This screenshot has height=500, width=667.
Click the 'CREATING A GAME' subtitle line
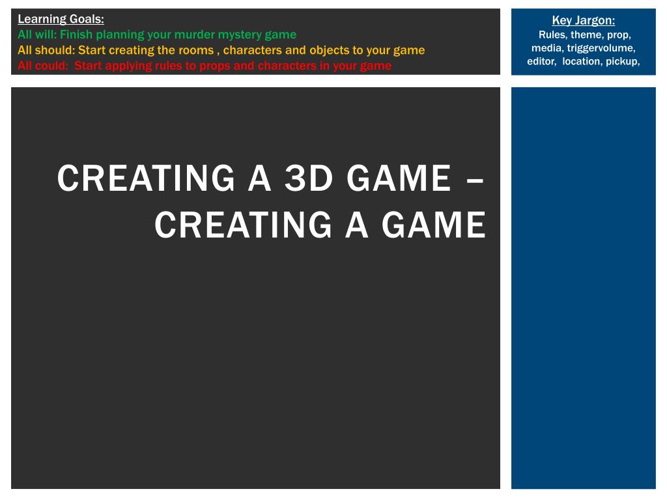(x=320, y=225)
